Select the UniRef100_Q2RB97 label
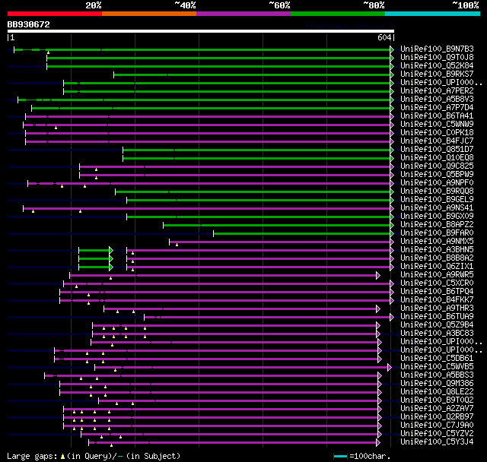This screenshot has height=462, width=487. [437, 417]
